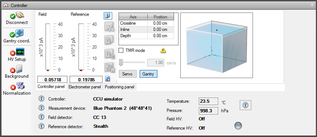The width and height of the screenshot is (317, 137).
Task: Click the speed slider handle
Action: click(x=121, y=62)
